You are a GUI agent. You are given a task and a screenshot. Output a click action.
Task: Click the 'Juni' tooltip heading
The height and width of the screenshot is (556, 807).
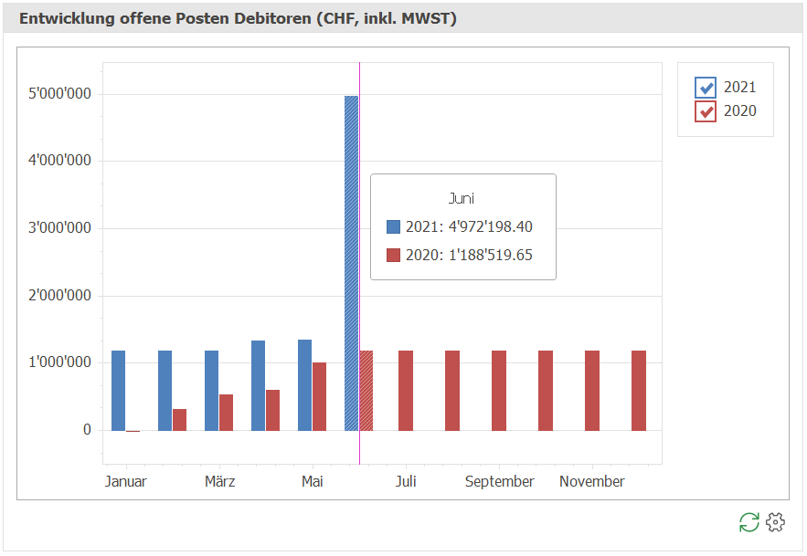pyautogui.click(x=462, y=198)
